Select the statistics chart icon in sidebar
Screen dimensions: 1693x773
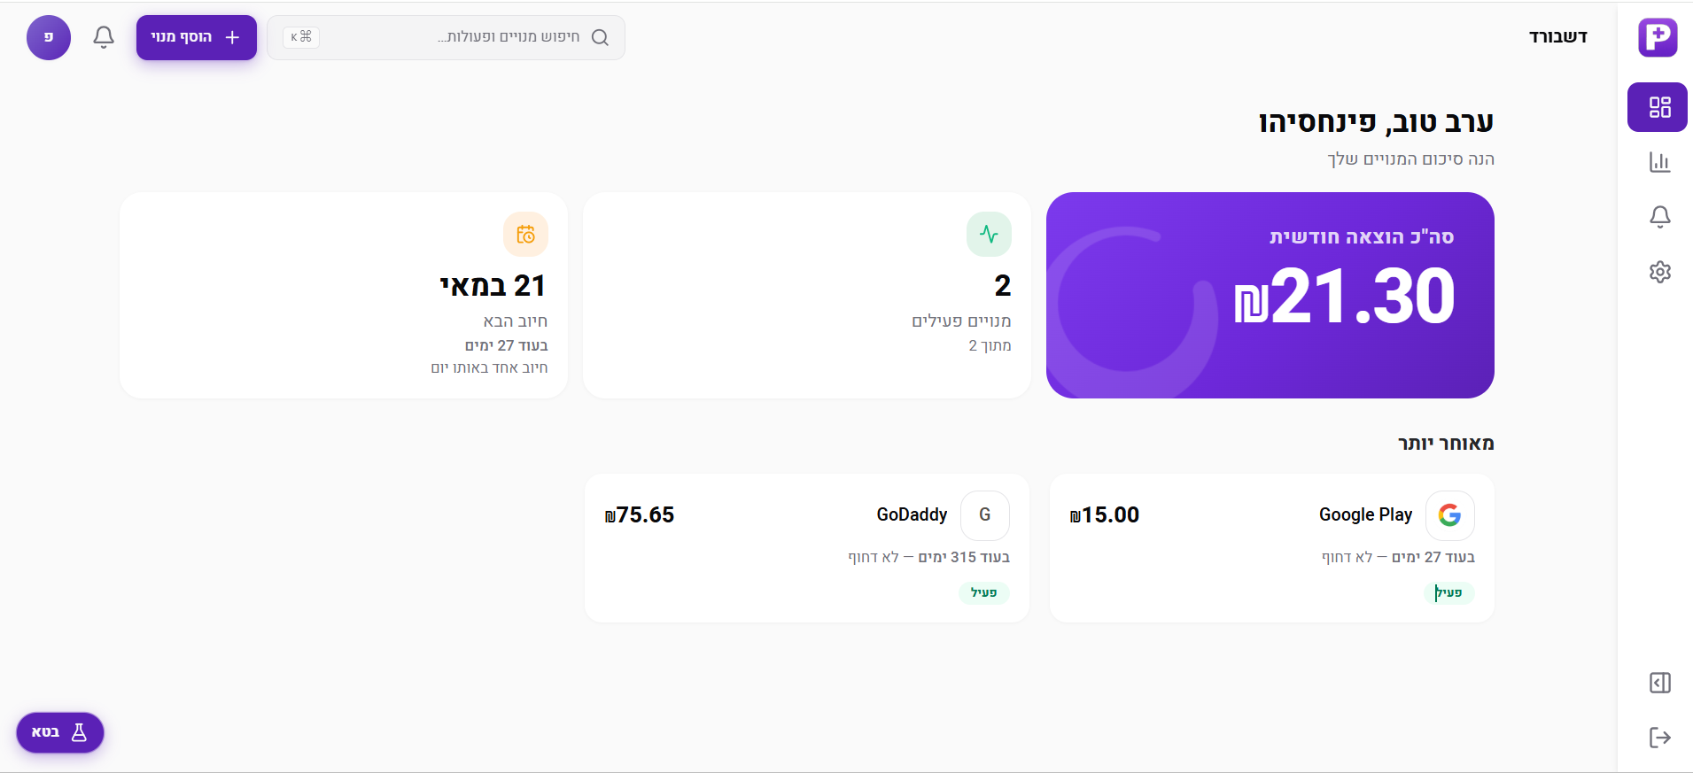[1660, 162]
